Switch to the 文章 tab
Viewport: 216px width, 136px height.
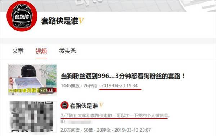coord(18,51)
